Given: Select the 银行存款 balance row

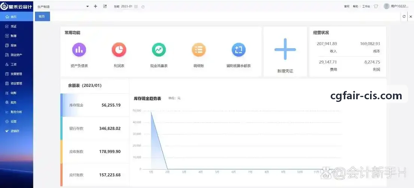Looking at the screenshot, I should pos(95,128).
